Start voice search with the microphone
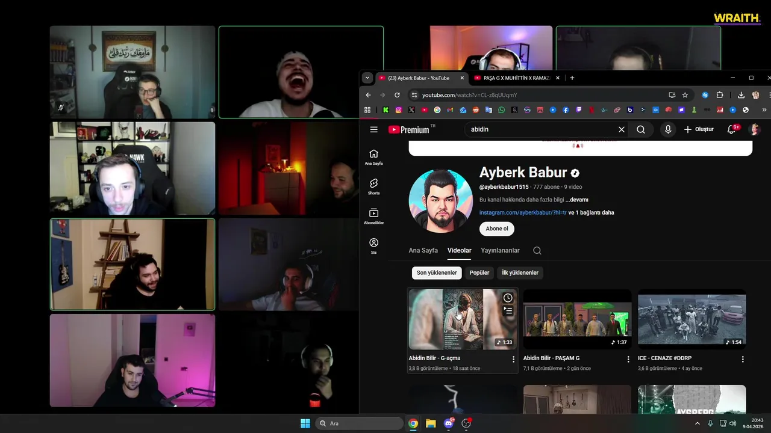This screenshot has height=433, width=771. pos(667,129)
